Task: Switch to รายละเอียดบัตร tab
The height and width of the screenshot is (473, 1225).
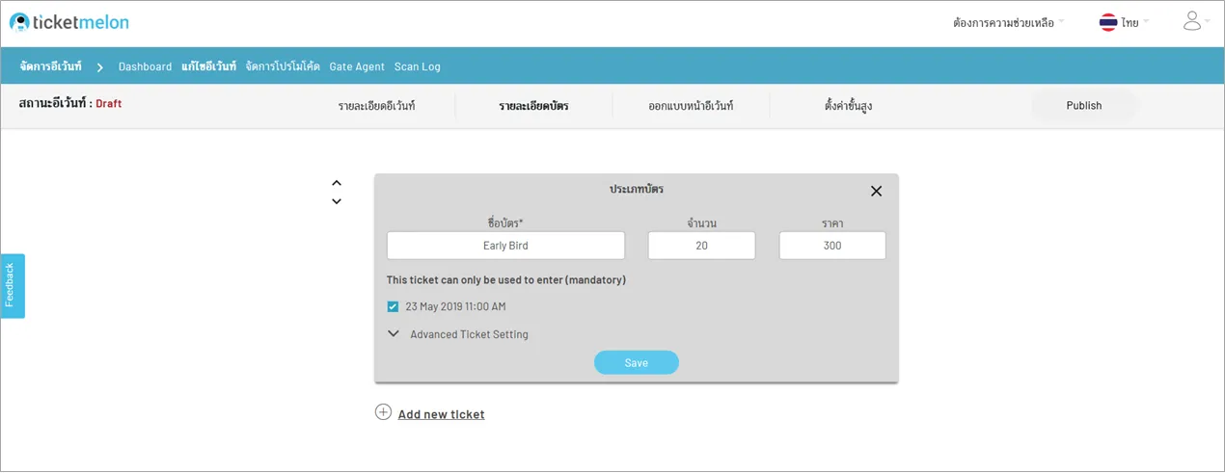Action: pos(533,105)
